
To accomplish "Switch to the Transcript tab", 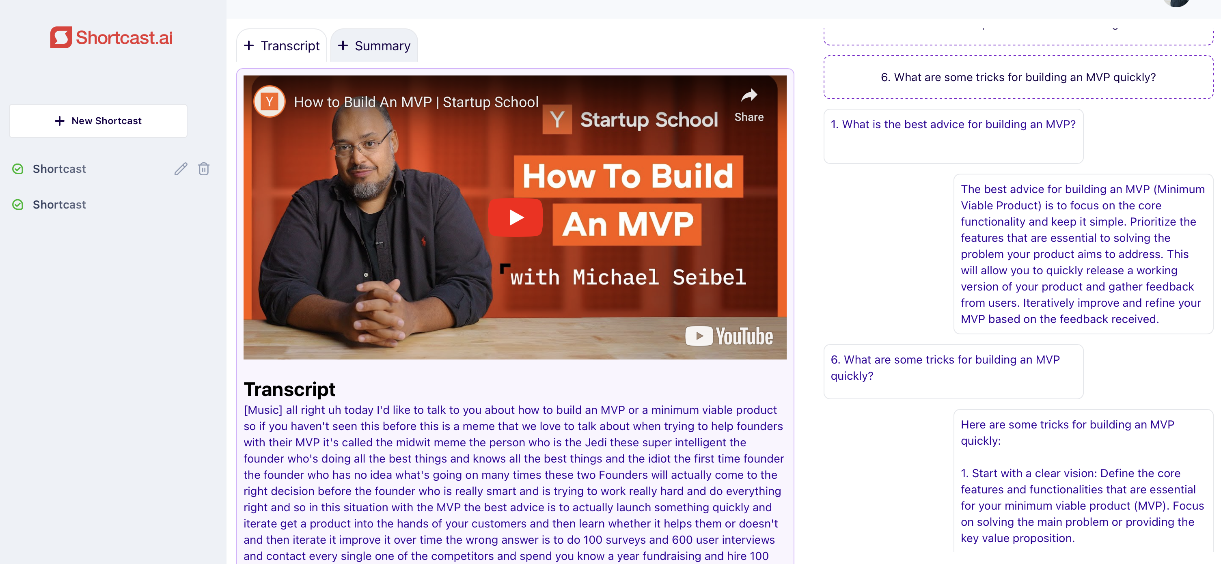I will [282, 45].
